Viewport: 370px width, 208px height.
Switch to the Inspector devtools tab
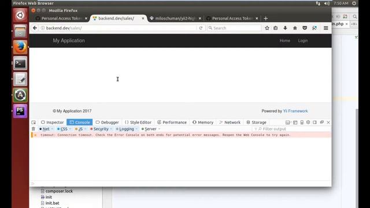52,122
